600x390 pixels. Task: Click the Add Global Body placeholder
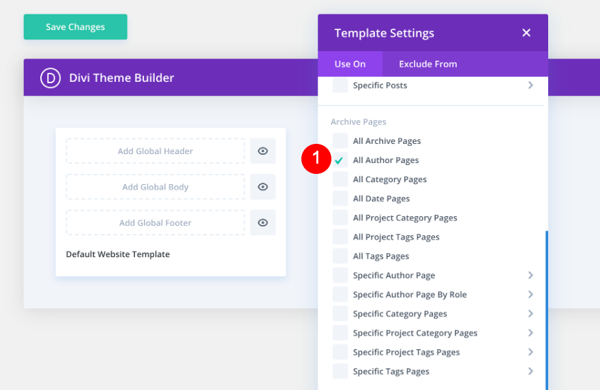pyautogui.click(x=155, y=187)
